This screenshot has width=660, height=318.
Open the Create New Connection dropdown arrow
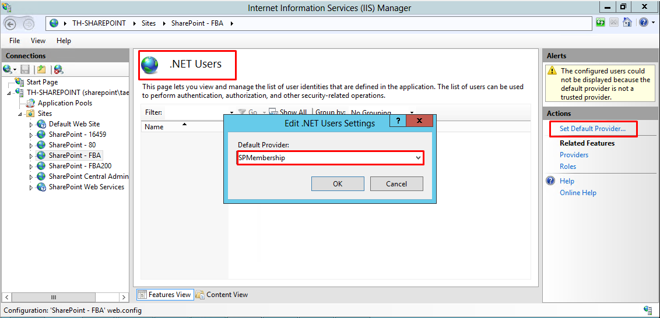point(15,69)
